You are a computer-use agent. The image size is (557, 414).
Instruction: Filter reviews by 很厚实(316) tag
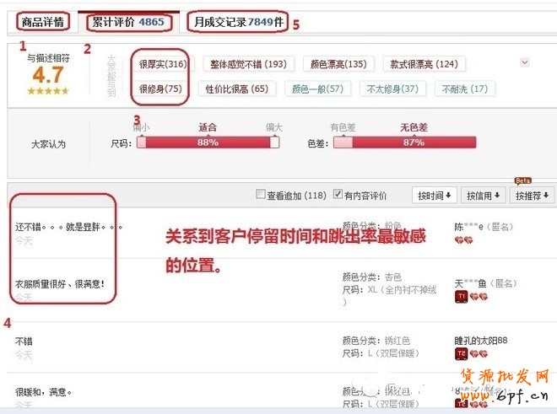(x=162, y=64)
